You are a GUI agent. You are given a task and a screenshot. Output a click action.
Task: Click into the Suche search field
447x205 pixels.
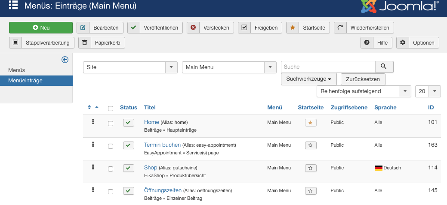[x=328, y=67]
